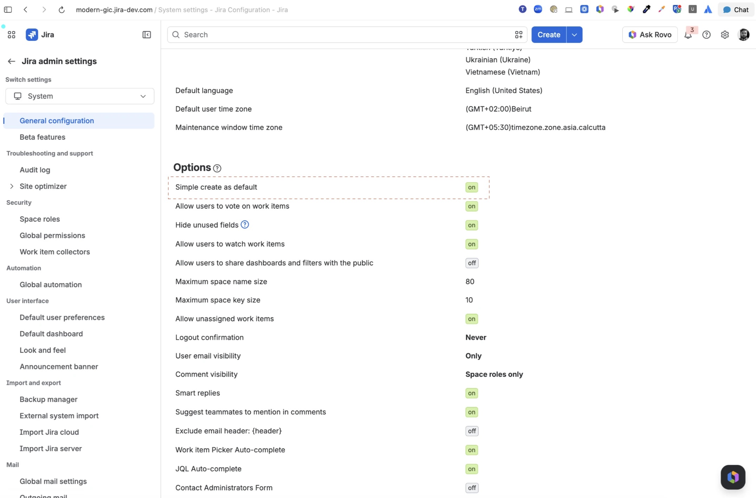The image size is (756, 498).
Task: Open the search filter grid icon
Action: pos(519,34)
